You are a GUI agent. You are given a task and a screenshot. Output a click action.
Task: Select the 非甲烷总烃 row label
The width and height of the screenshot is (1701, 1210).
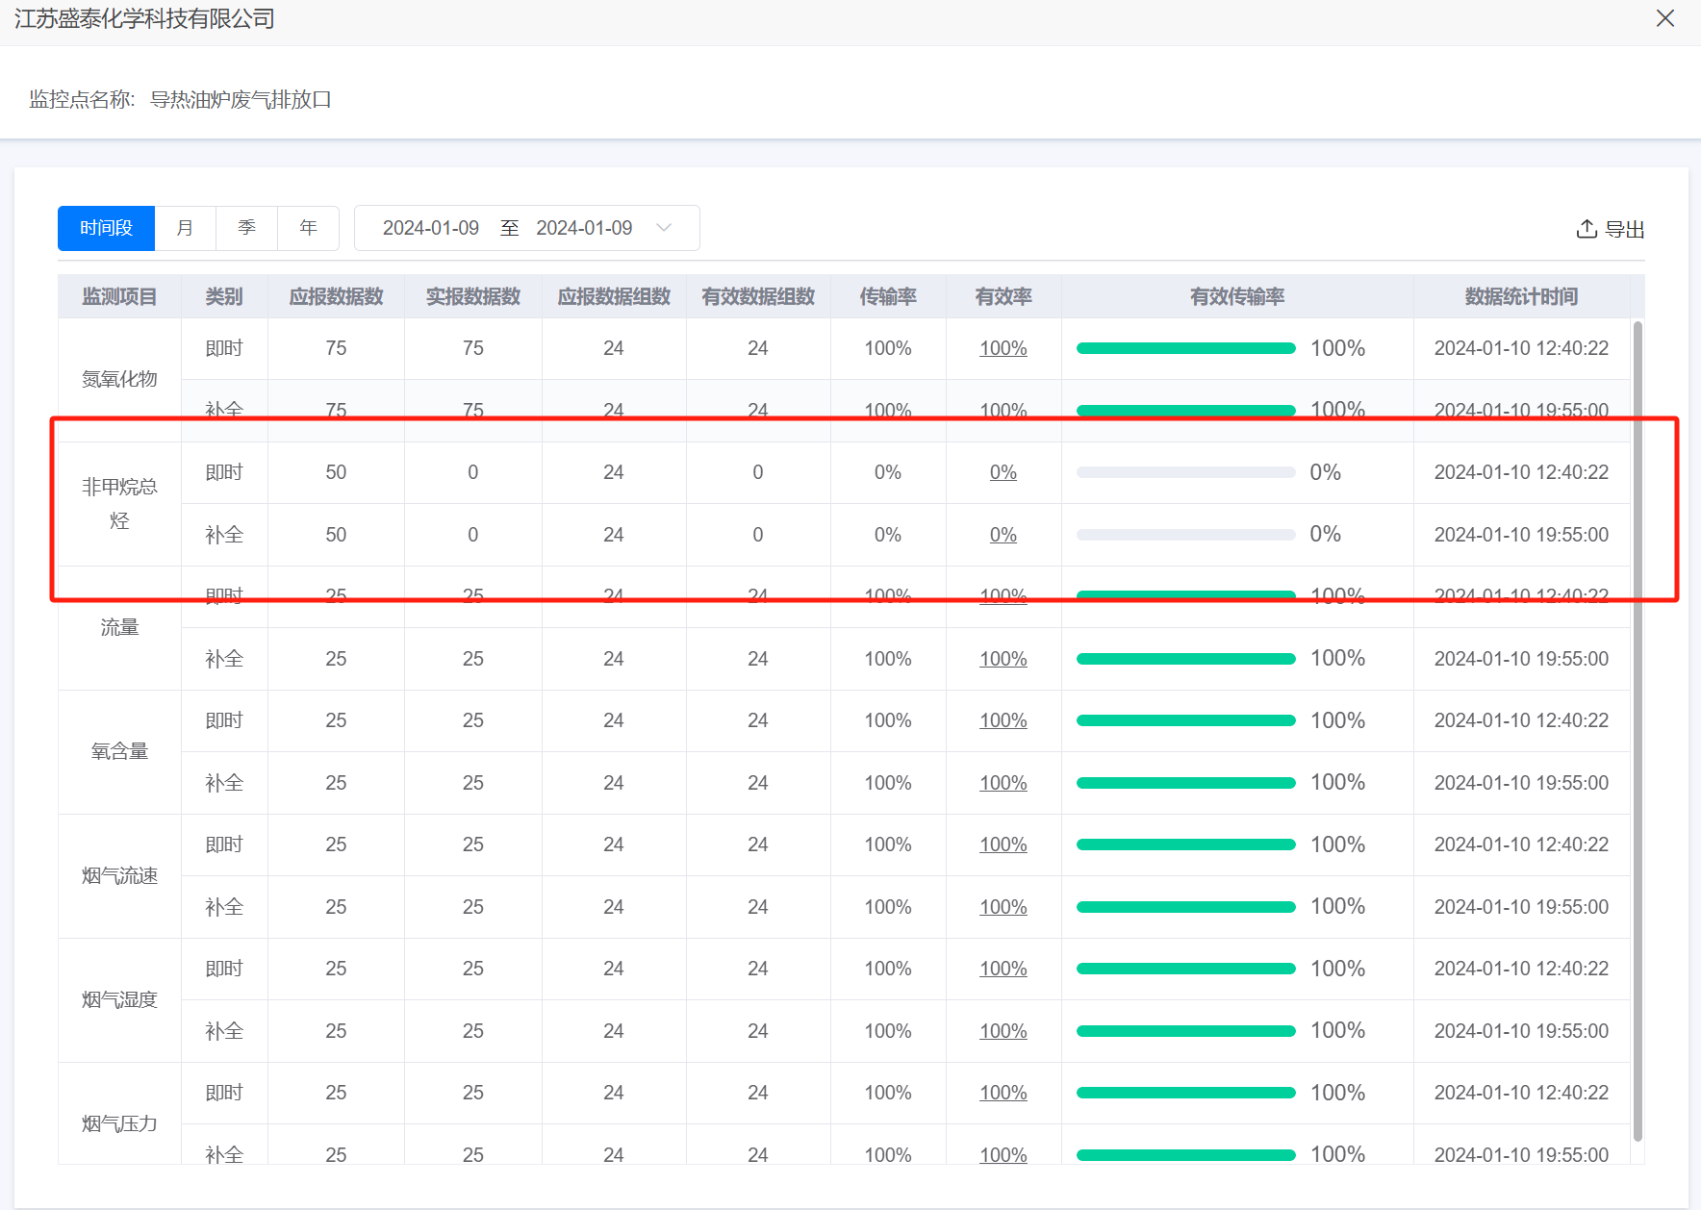tap(119, 504)
